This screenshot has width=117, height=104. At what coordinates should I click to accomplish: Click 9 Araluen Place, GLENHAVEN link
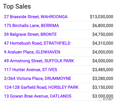[32, 52]
